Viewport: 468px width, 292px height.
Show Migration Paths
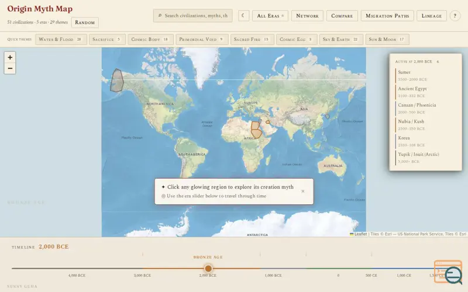click(x=387, y=16)
